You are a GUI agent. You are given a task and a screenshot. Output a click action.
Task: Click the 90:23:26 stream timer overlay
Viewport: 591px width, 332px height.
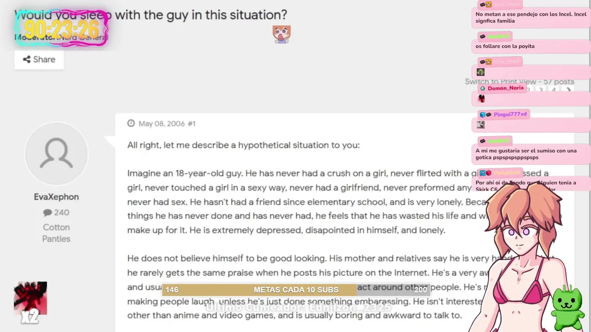pyautogui.click(x=61, y=29)
